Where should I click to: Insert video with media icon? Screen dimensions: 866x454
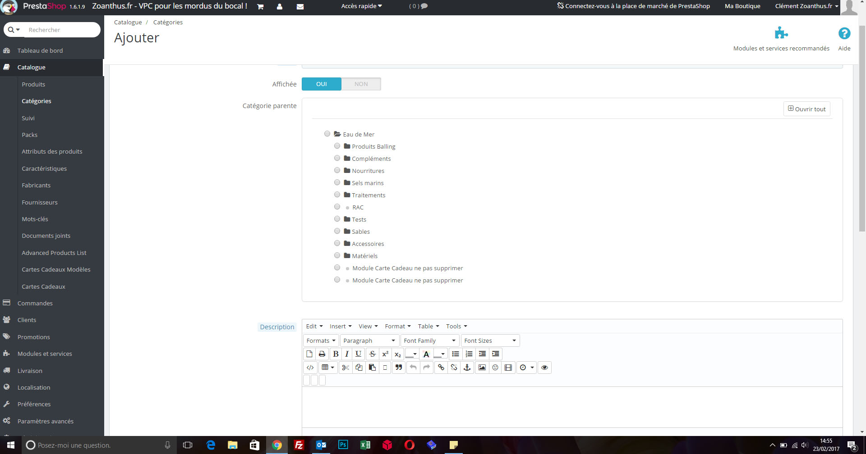pyautogui.click(x=508, y=368)
